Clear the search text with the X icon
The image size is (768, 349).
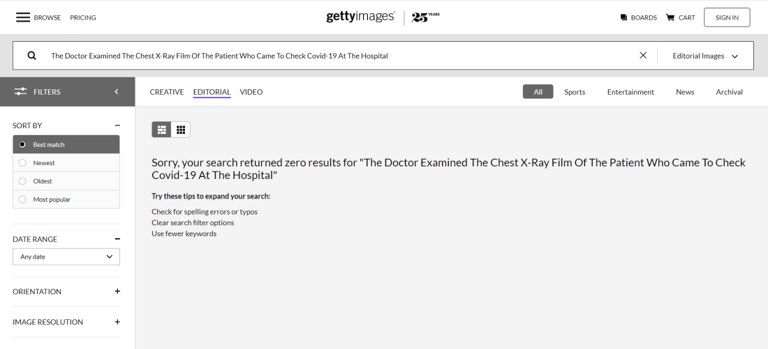coord(643,55)
